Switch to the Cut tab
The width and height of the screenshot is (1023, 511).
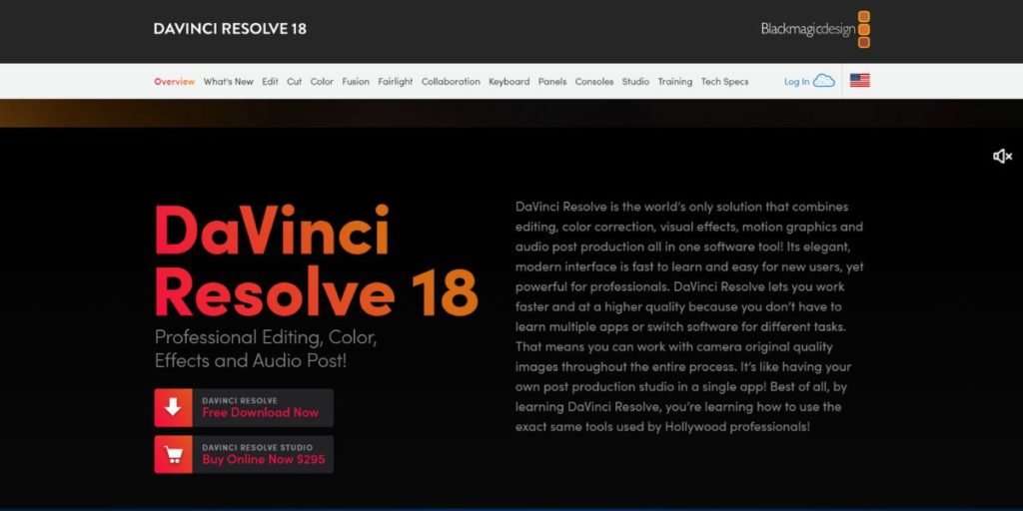[x=295, y=82]
